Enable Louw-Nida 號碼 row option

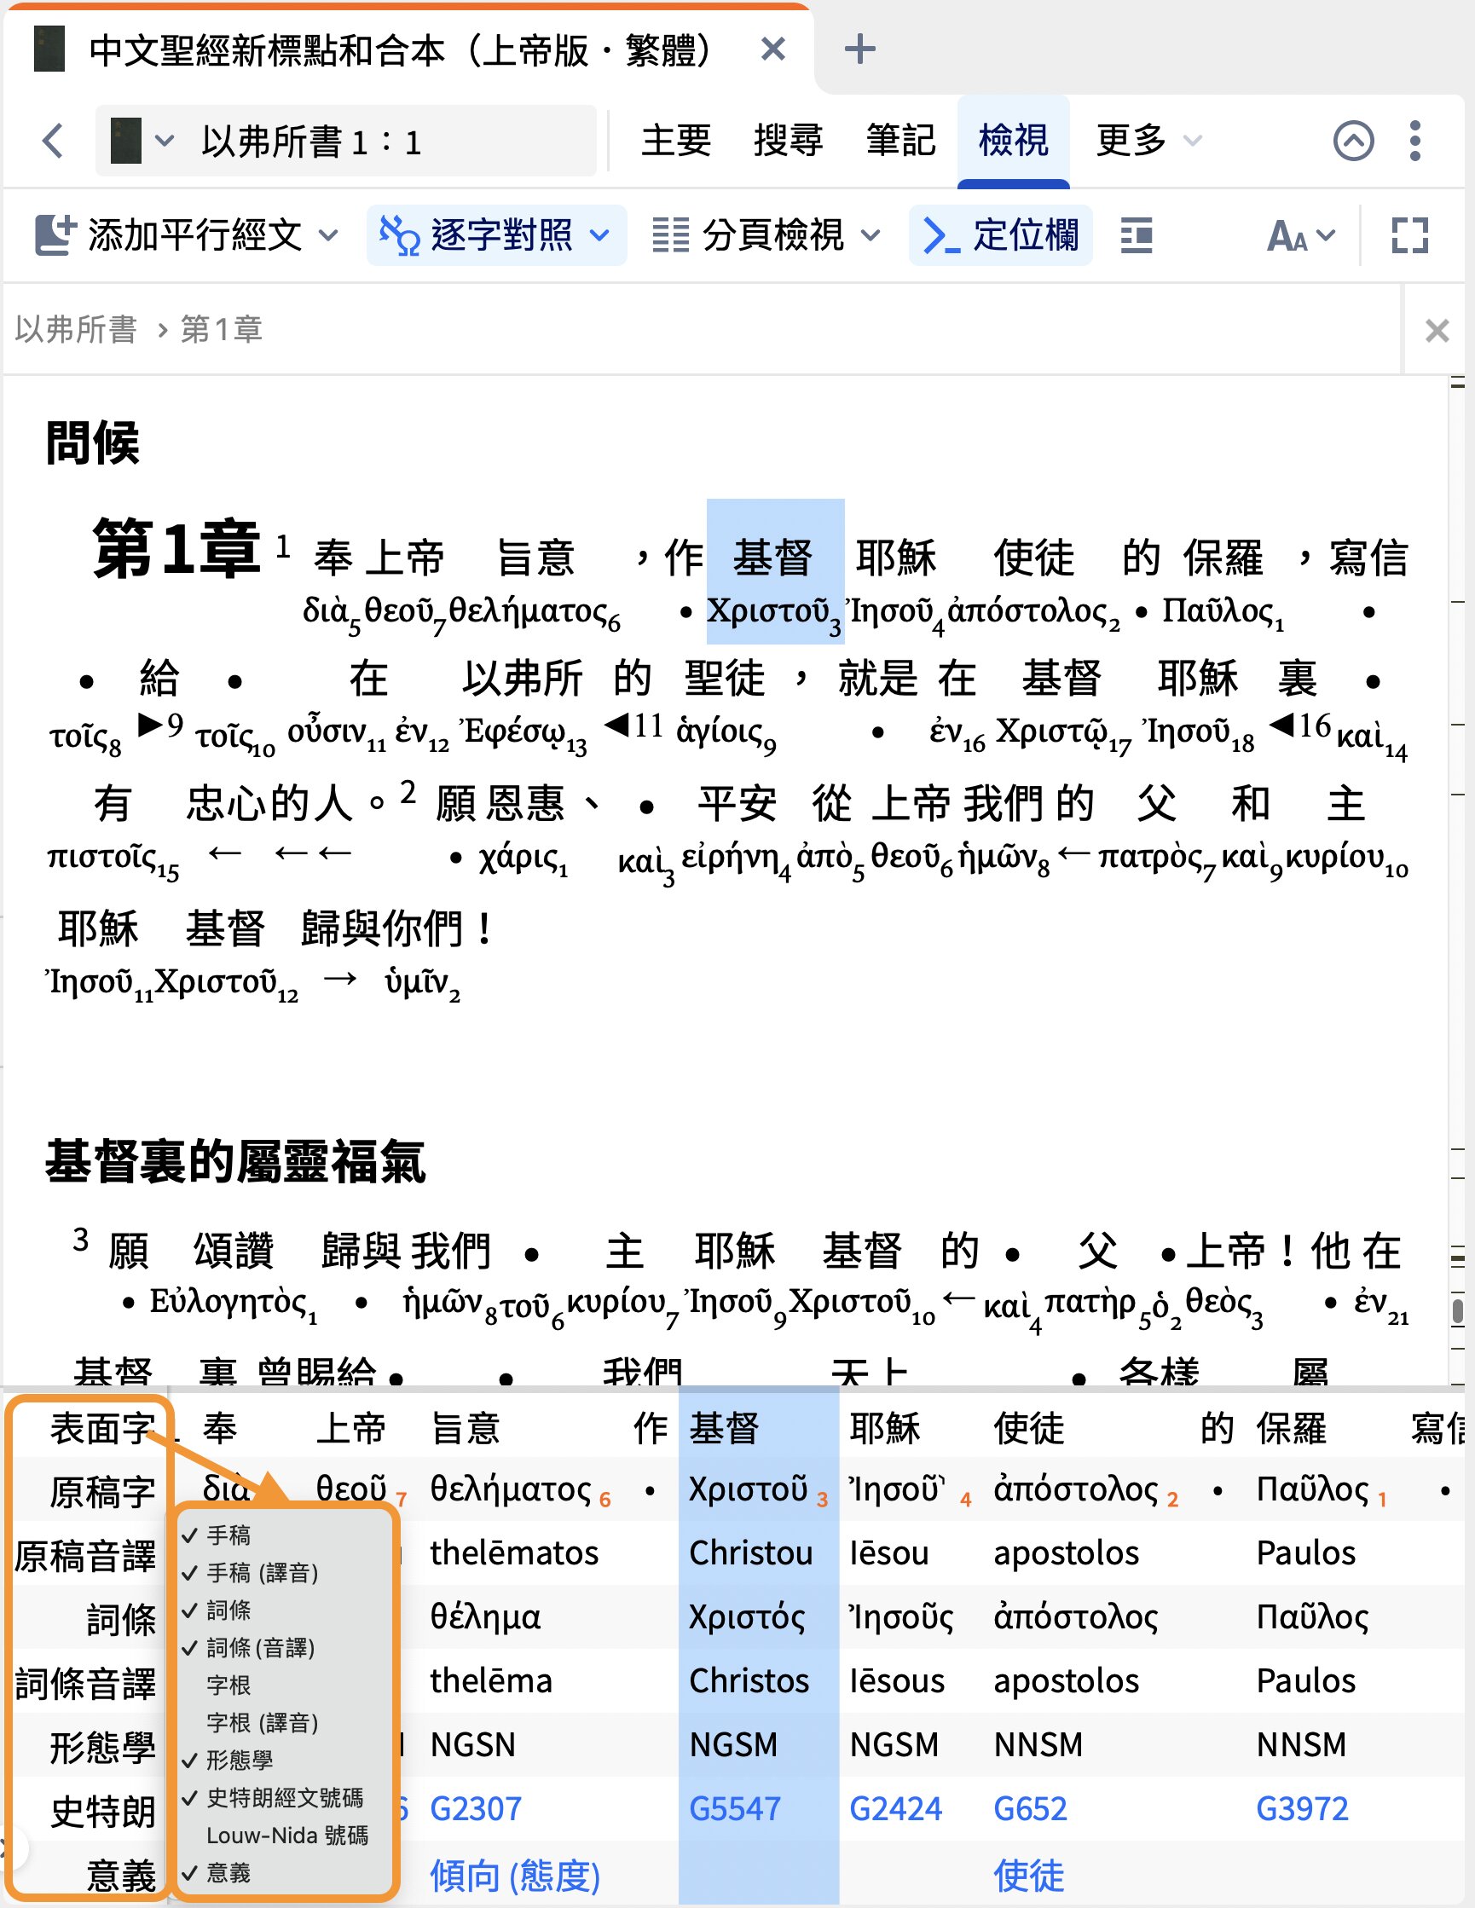(x=286, y=1836)
